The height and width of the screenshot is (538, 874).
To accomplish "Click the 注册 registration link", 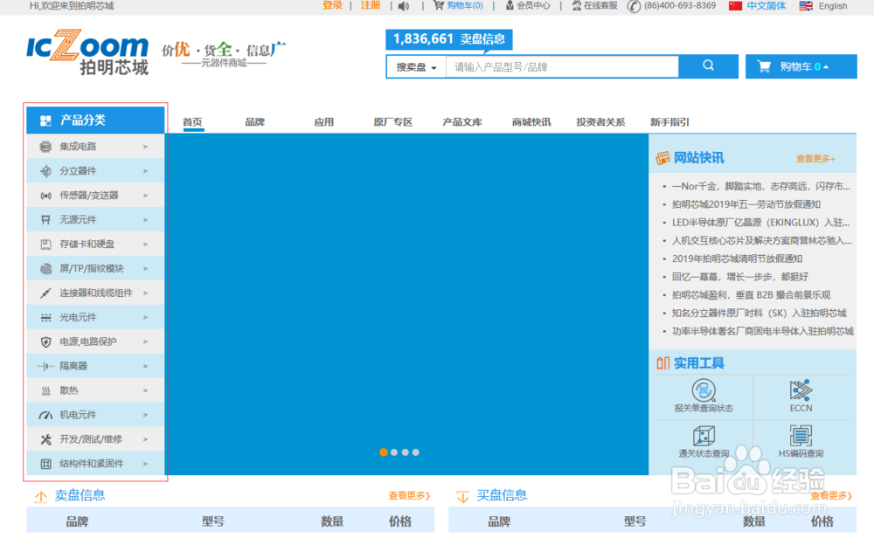I will [371, 6].
